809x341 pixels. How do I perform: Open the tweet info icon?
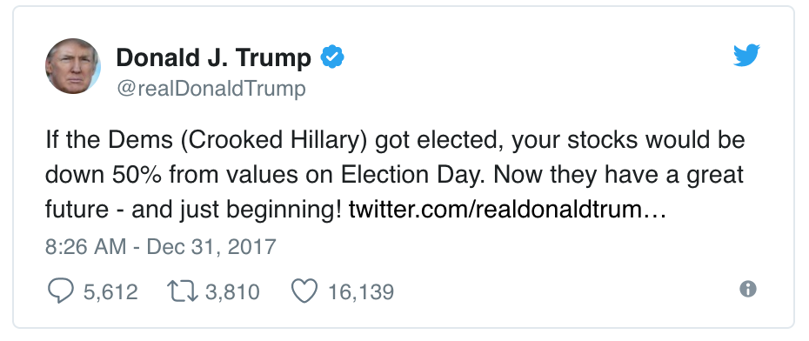click(747, 289)
